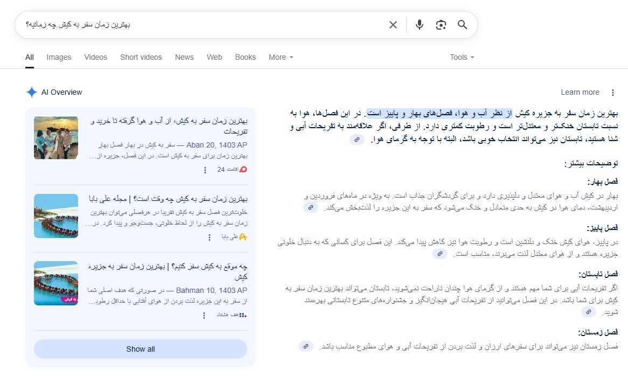Clear the search box with the X icon

tap(393, 25)
